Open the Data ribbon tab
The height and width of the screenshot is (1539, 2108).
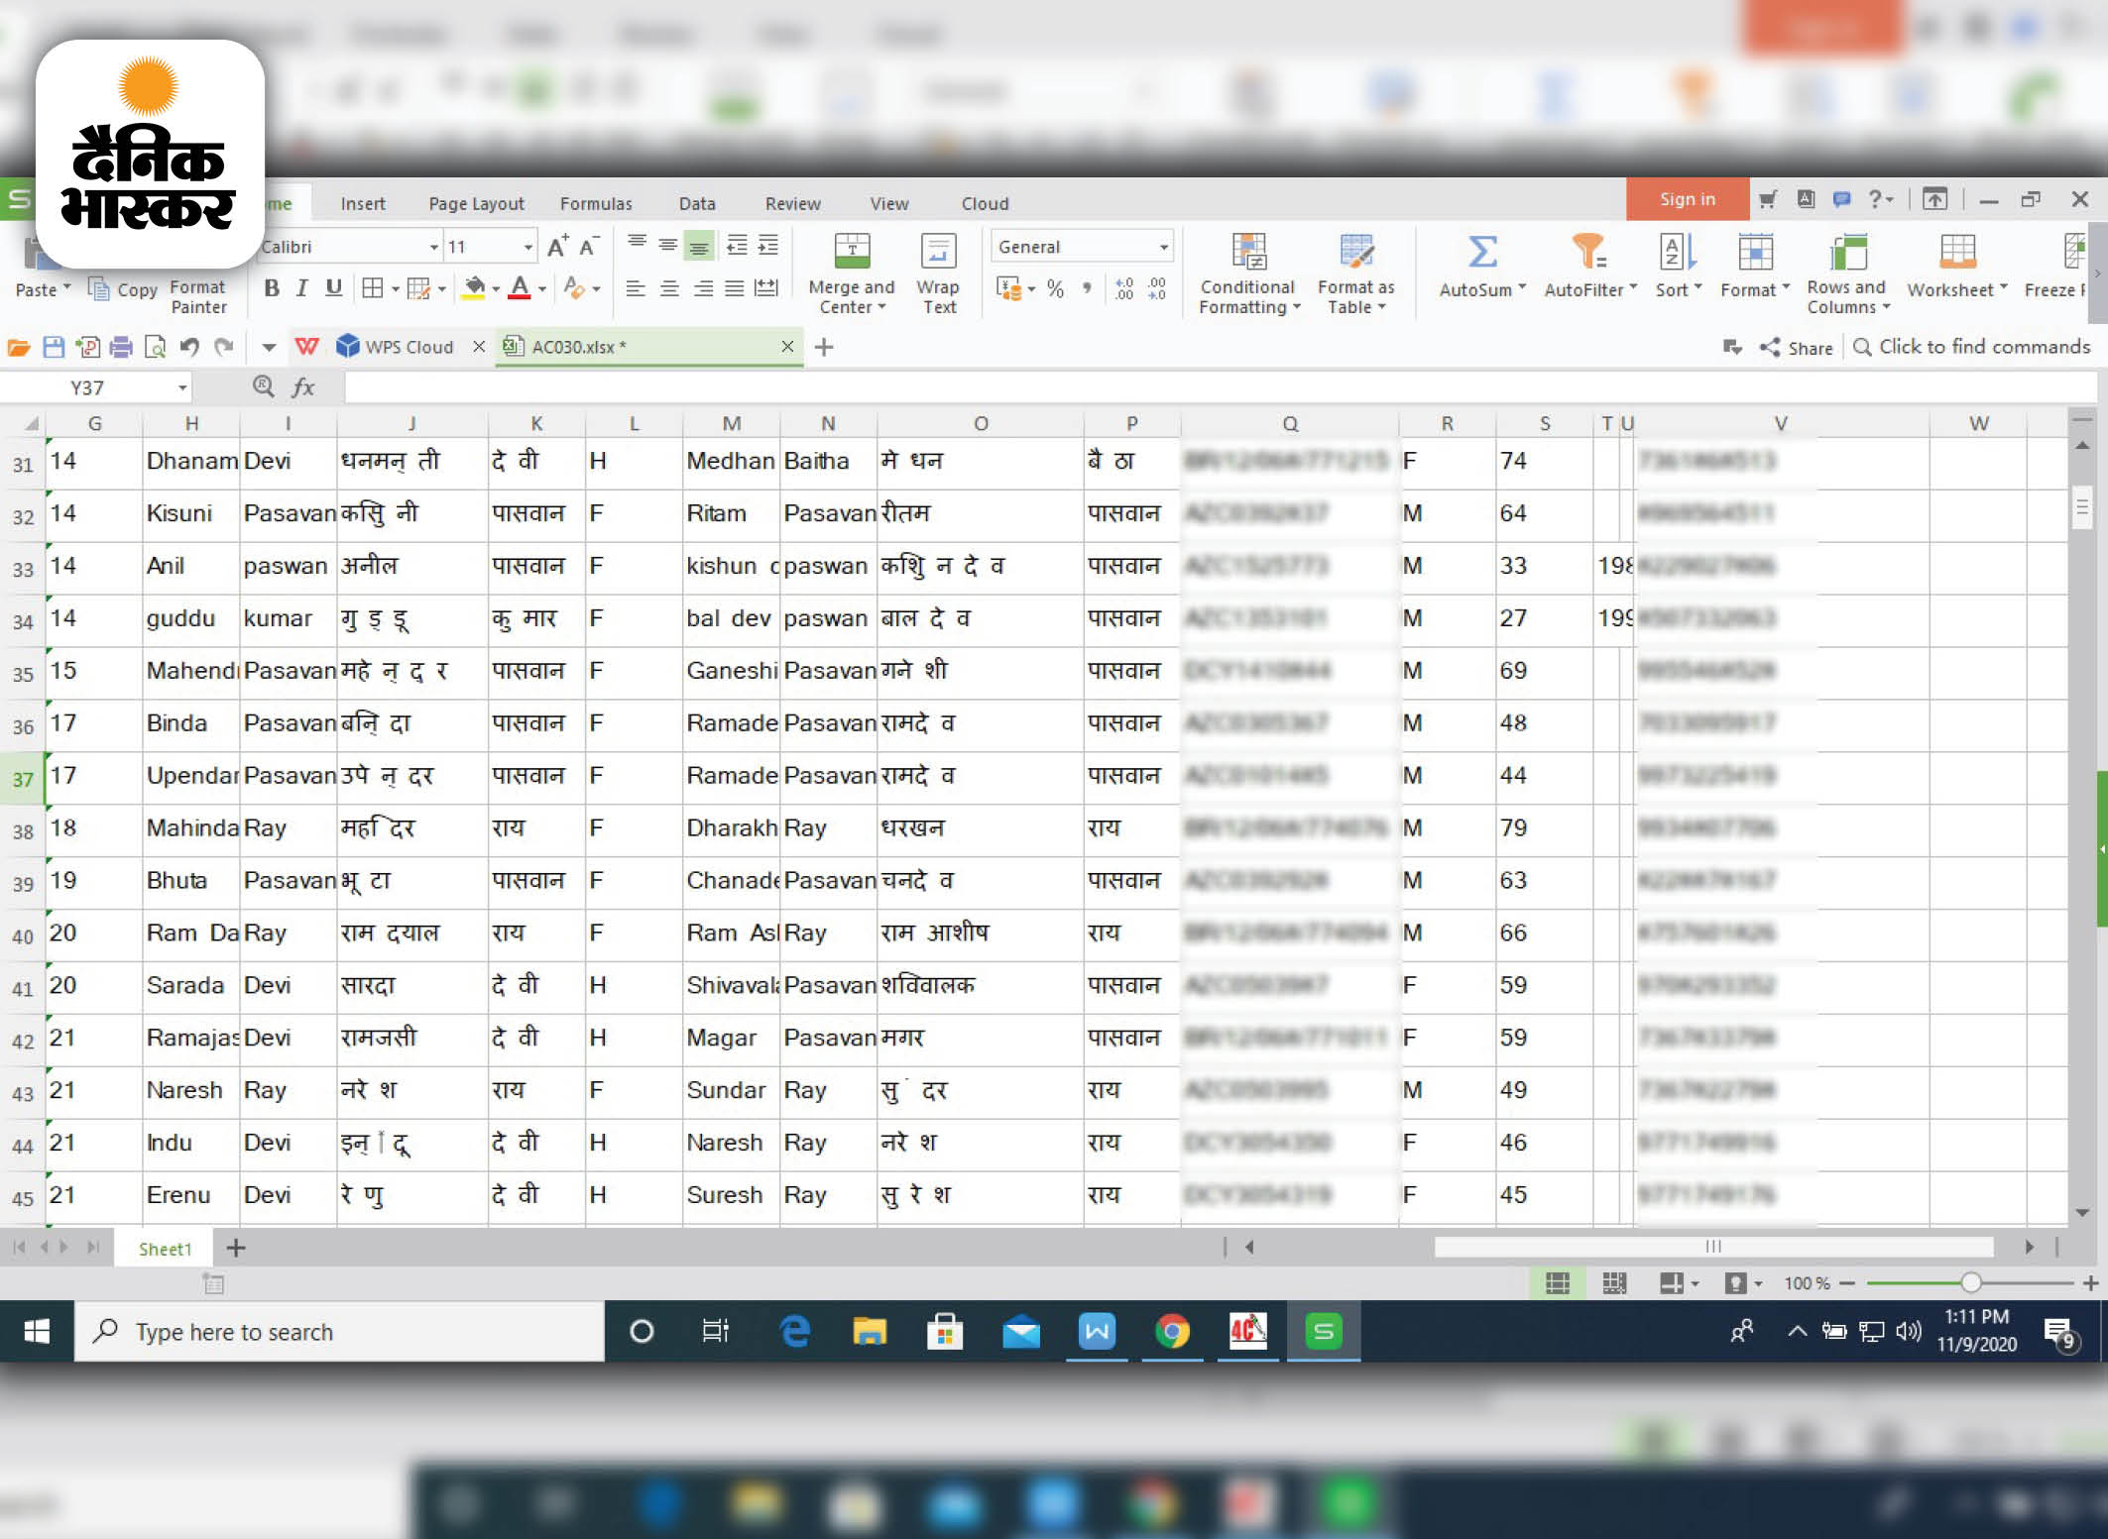697,203
